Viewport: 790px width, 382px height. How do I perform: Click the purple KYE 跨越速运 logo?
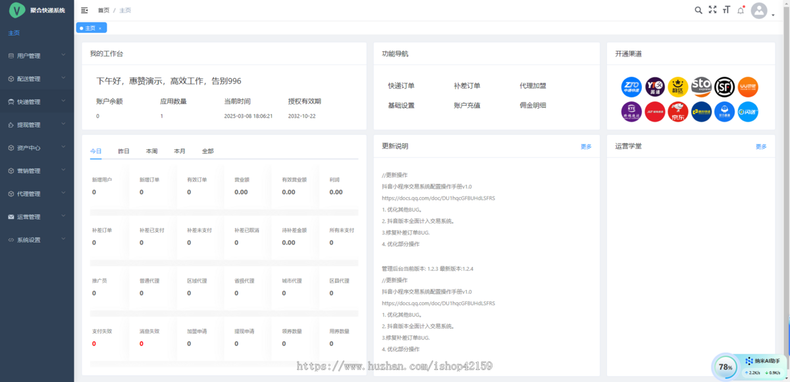click(x=631, y=112)
